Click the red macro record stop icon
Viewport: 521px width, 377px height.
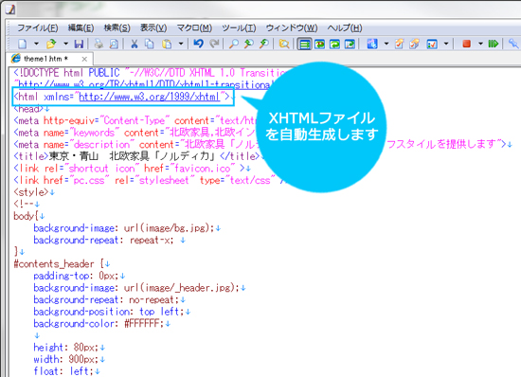pyautogui.click(x=466, y=44)
